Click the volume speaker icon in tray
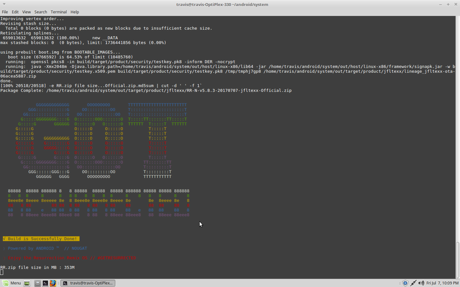Viewport: 460px width, 287px height. [x=421, y=283]
